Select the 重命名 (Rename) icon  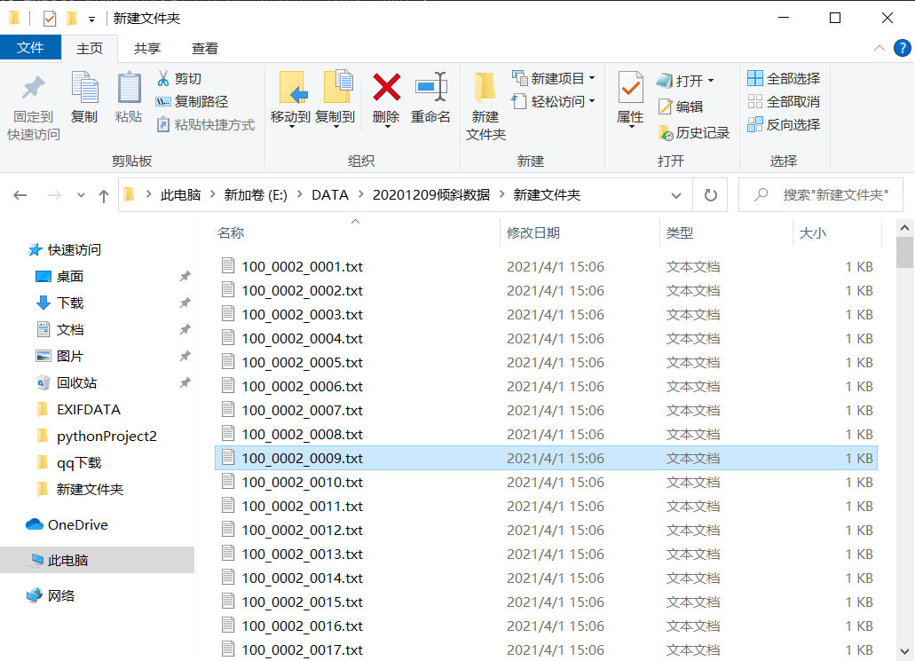click(x=430, y=86)
